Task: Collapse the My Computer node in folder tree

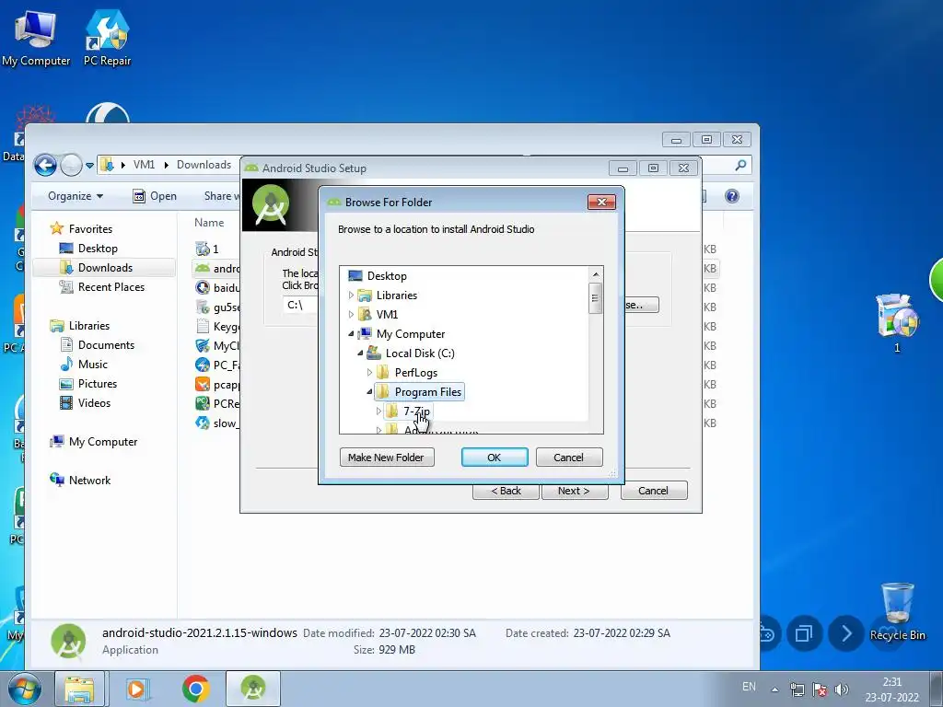Action: [x=351, y=333]
